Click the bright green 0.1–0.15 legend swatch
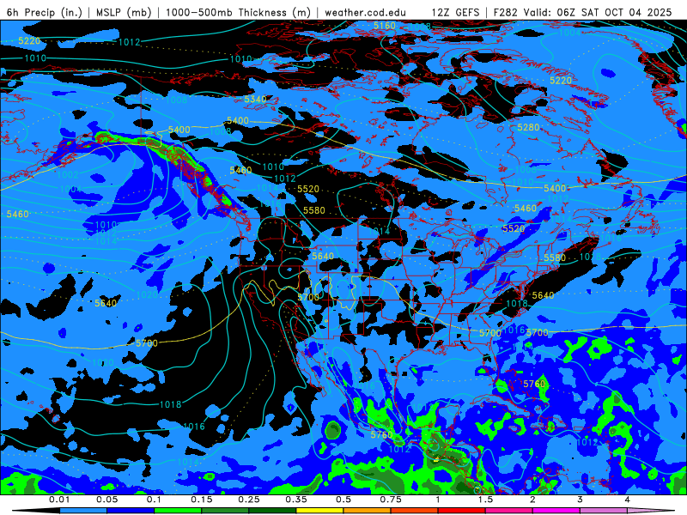The image size is (687, 515). (178, 511)
